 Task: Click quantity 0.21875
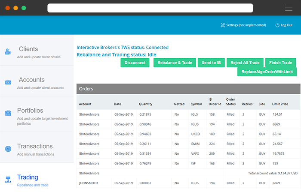point(145,114)
